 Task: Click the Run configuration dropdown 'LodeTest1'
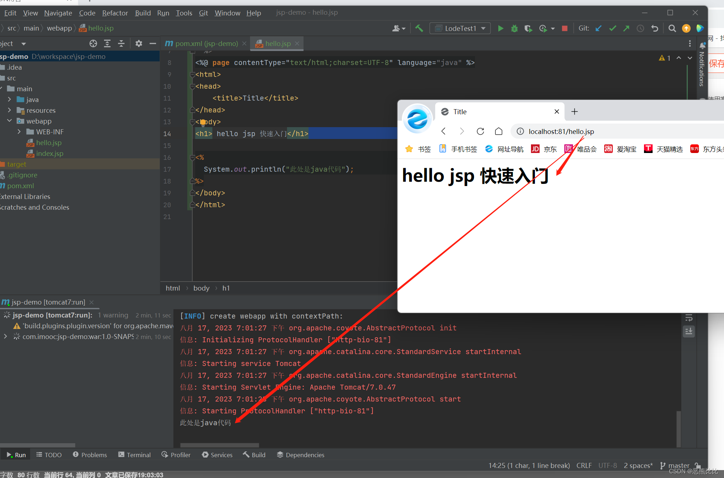[460, 28]
